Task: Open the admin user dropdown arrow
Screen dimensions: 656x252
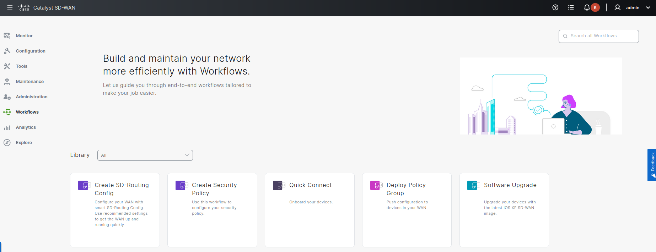Action: pos(648,8)
